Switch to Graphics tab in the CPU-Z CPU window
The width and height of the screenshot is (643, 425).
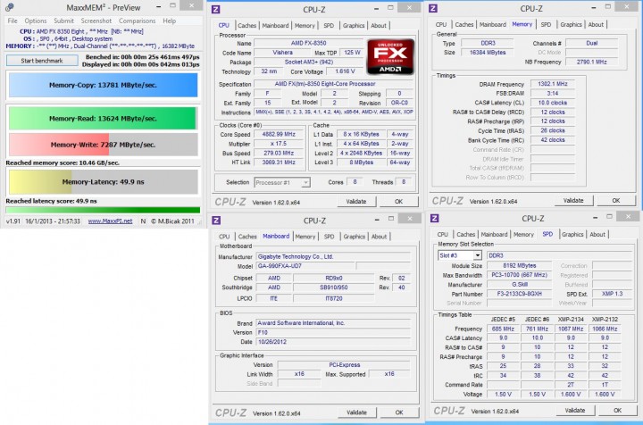354,25
